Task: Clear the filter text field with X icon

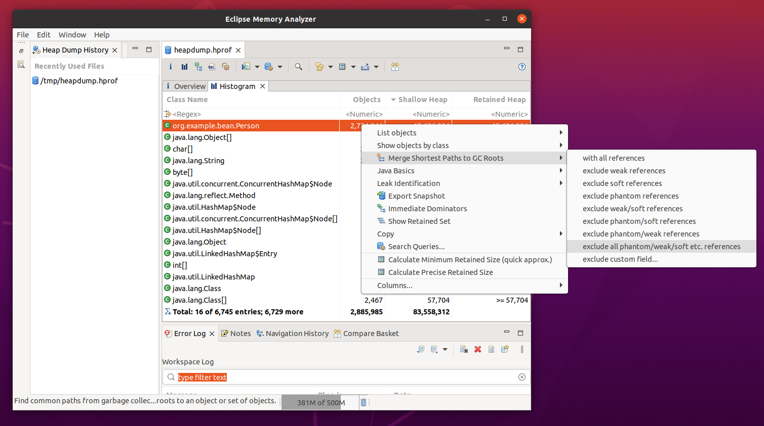Action: coord(522,377)
